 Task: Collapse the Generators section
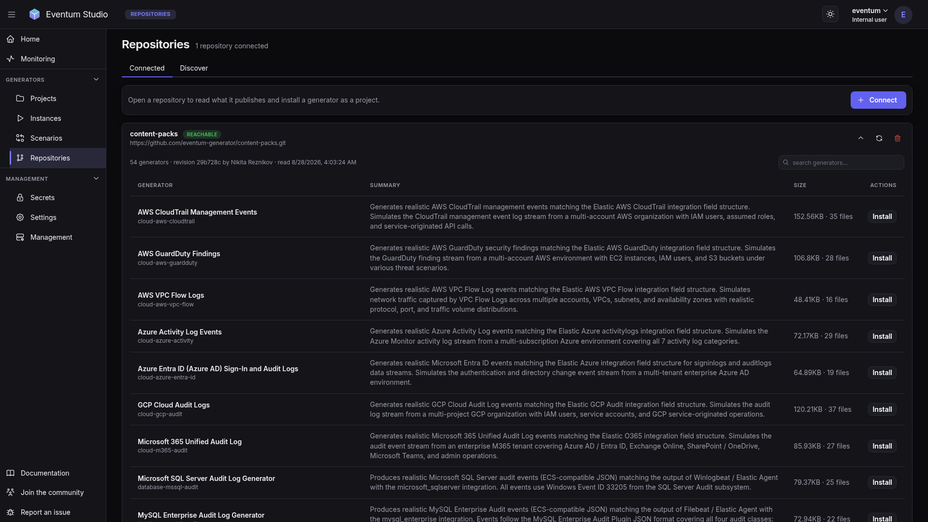click(53, 80)
